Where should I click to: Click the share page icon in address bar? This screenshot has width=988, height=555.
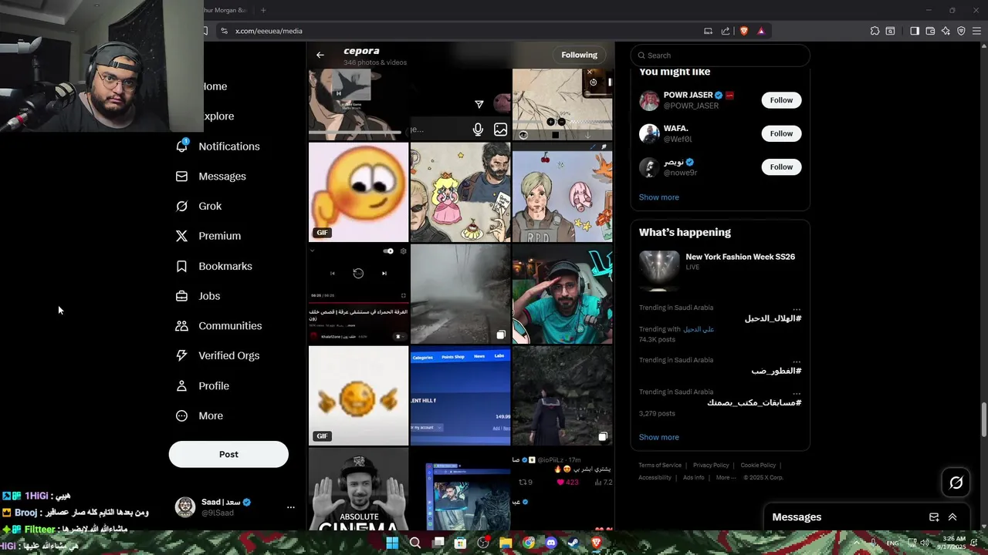(726, 31)
